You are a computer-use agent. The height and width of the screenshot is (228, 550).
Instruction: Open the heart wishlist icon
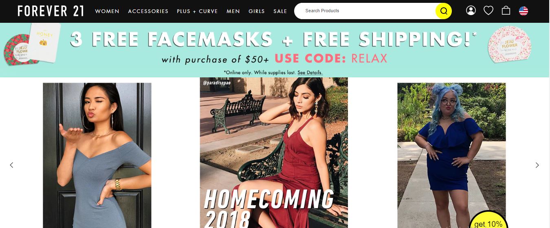[x=488, y=11]
